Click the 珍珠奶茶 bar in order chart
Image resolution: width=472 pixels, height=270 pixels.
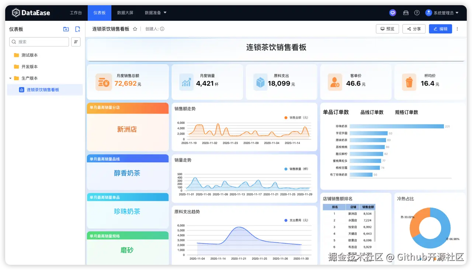pyautogui.click(x=396, y=126)
